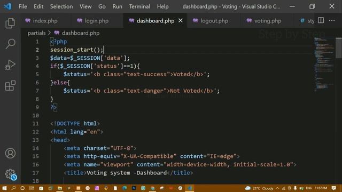This screenshot has height=192, width=342.
Task: Click the code minimap preview
Action: (324, 64)
